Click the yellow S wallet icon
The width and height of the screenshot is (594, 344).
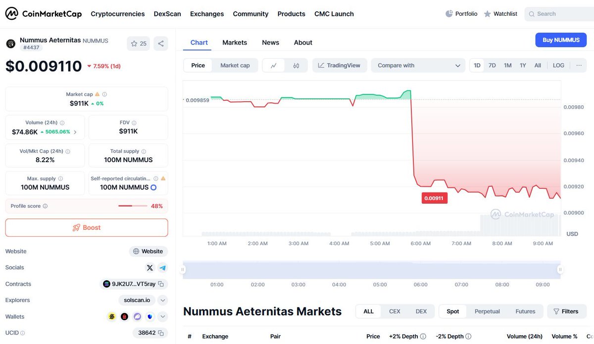[112, 317]
